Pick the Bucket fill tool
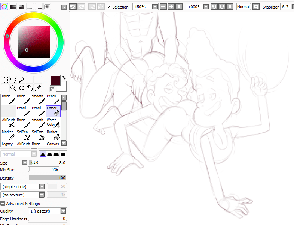 click(53, 135)
